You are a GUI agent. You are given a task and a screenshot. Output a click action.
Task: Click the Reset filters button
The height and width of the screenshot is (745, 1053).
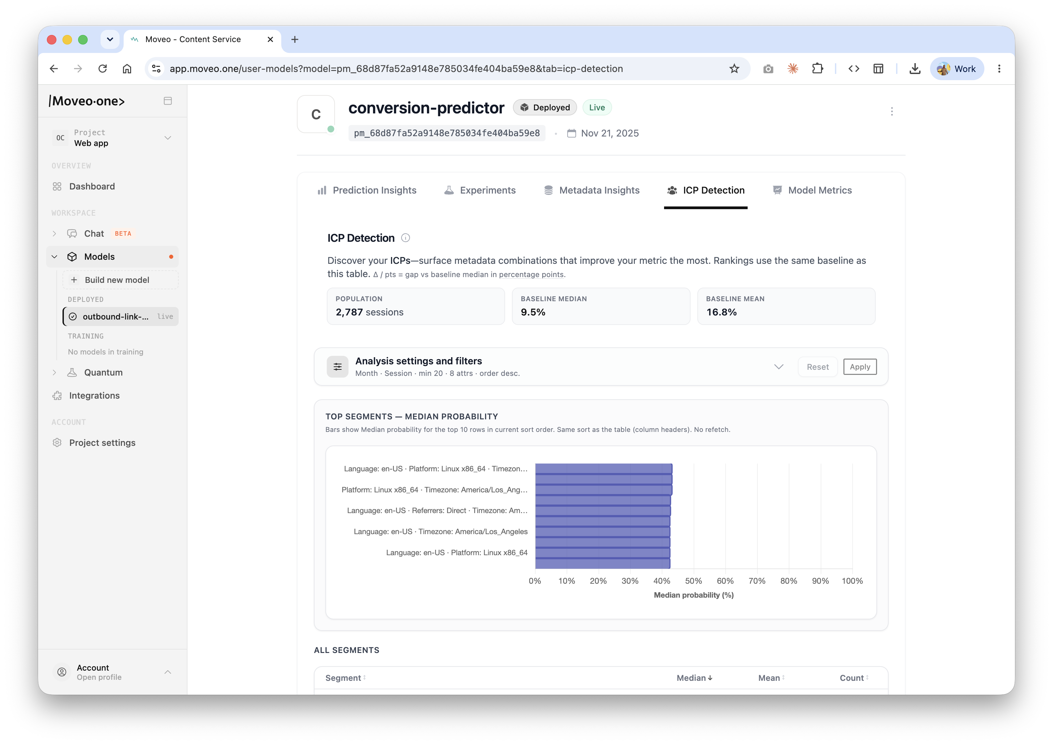817,366
